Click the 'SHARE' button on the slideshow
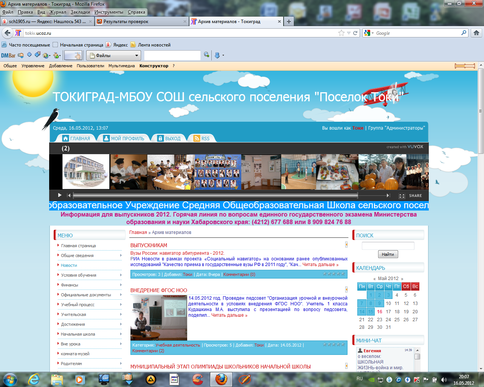This screenshot has height=387, width=484. point(416,196)
